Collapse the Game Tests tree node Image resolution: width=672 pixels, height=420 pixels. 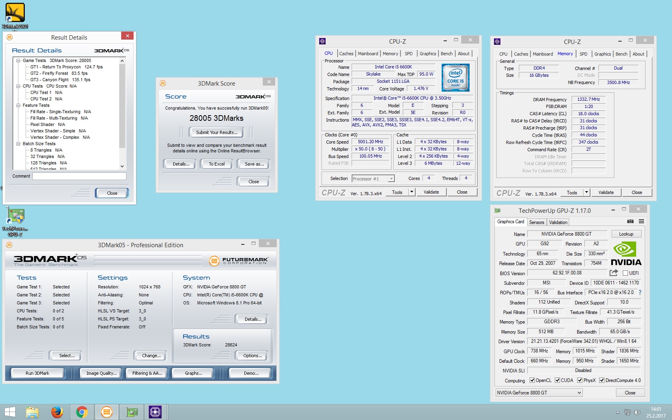click(x=18, y=60)
